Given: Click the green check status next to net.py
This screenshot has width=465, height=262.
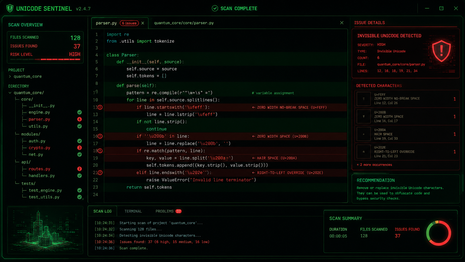Looking at the screenshot, I should click(80, 154).
